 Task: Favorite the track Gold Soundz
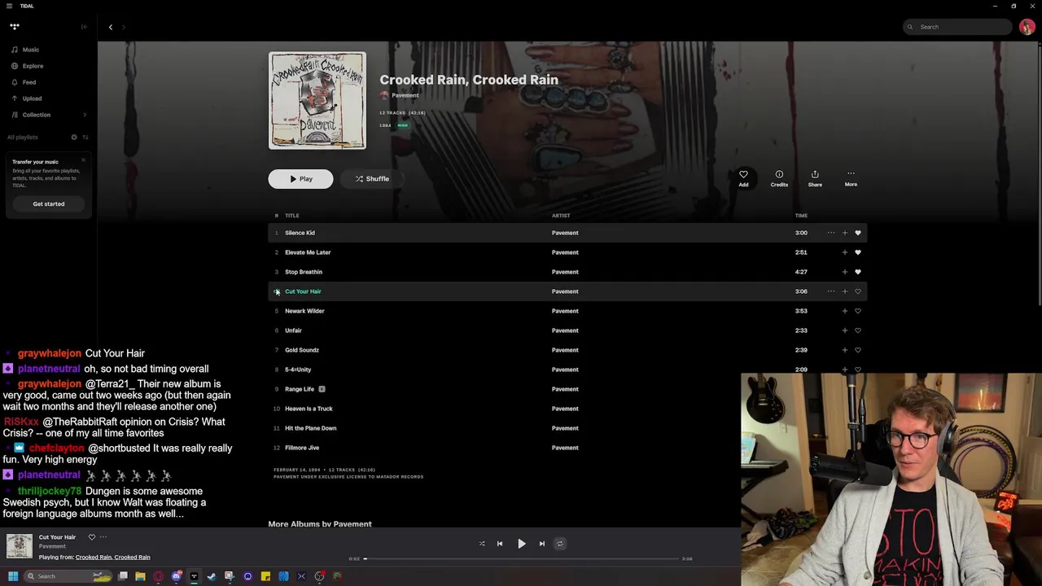point(858,350)
